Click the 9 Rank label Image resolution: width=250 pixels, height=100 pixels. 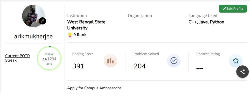click(80, 35)
